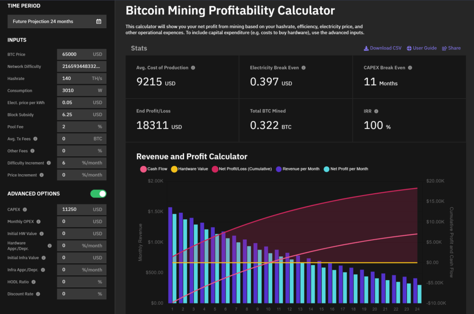The height and width of the screenshot is (314, 474).
Task: Click the Share link
Action: pos(451,48)
